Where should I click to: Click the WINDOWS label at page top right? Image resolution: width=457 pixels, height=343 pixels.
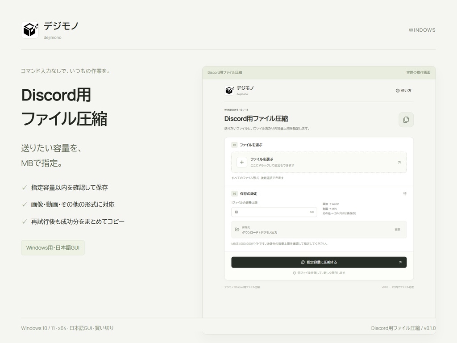tap(422, 30)
